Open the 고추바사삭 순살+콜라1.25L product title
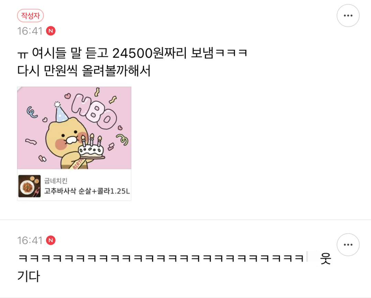The height and width of the screenshot is (298, 371). click(87, 191)
